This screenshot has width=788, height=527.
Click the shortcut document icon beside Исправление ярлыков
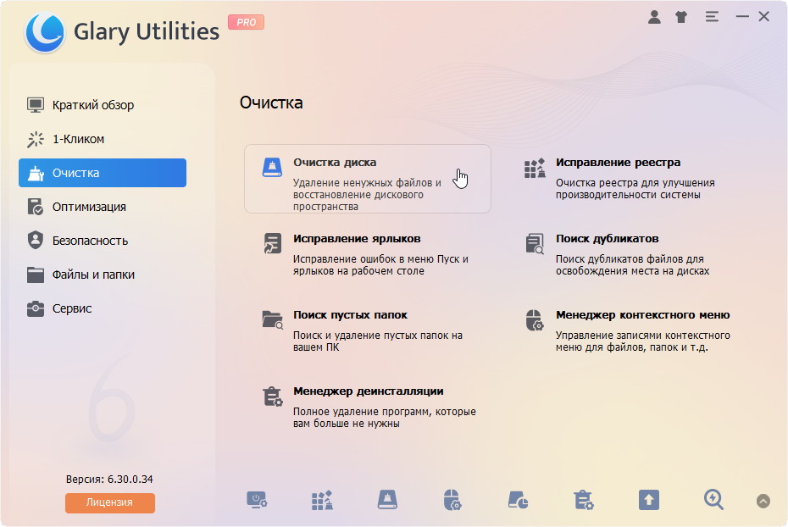tap(272, 244)
